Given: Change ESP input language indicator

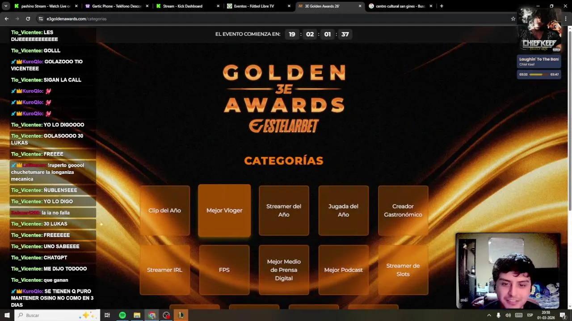Looking at the screenshot, I should tap(530, 315).
